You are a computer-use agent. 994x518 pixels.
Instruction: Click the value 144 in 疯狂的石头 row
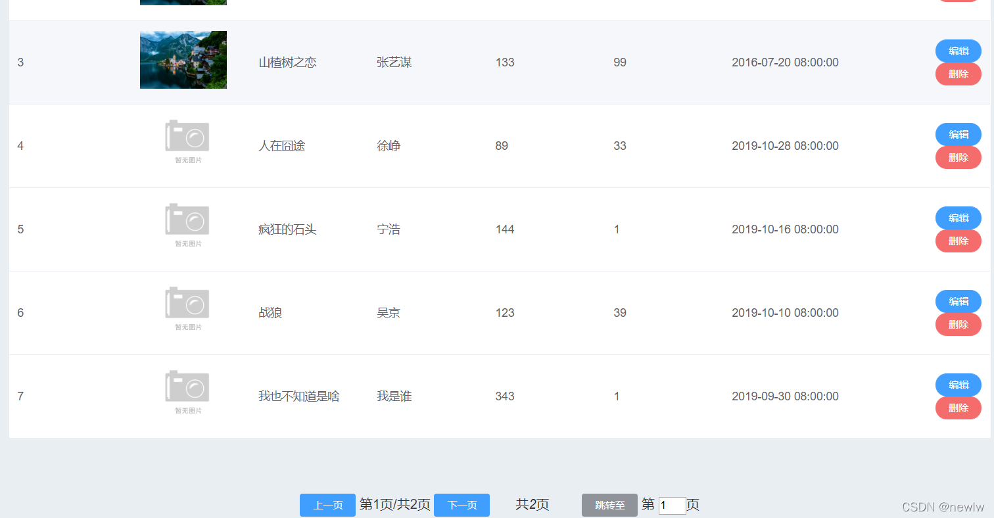[x=505, y=229]
